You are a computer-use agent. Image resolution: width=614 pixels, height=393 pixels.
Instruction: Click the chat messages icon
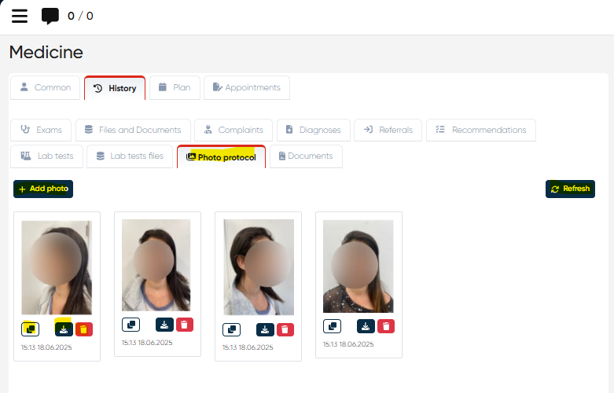click(x=50, y=17)
